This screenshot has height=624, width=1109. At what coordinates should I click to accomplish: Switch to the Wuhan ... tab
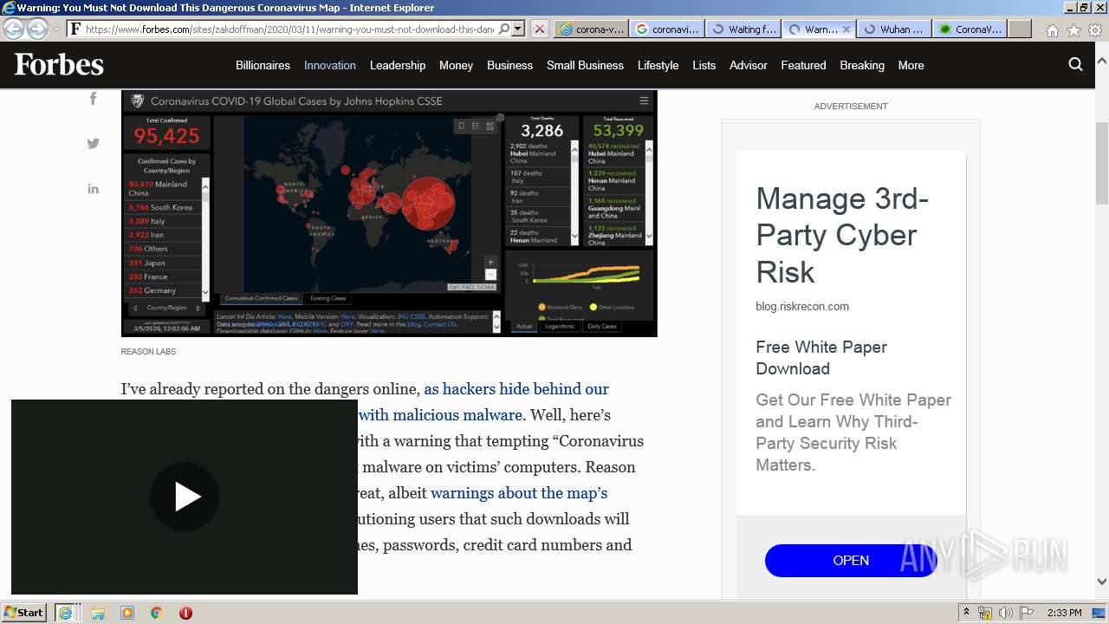click(x=894, y=29)
